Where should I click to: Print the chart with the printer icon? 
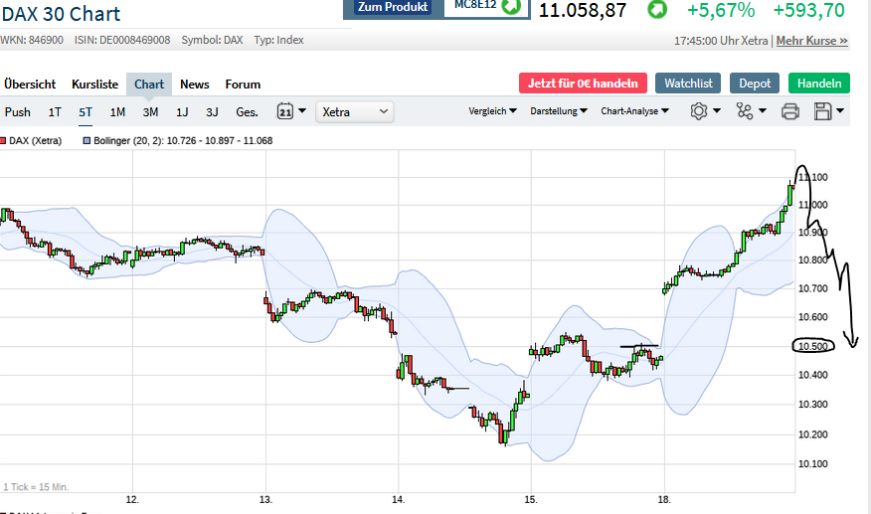point(790,111)
